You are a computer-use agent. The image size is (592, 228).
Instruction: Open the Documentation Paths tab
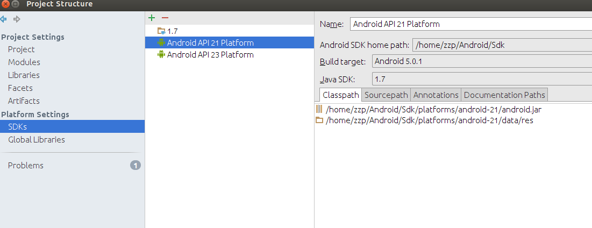click(504, 95)
